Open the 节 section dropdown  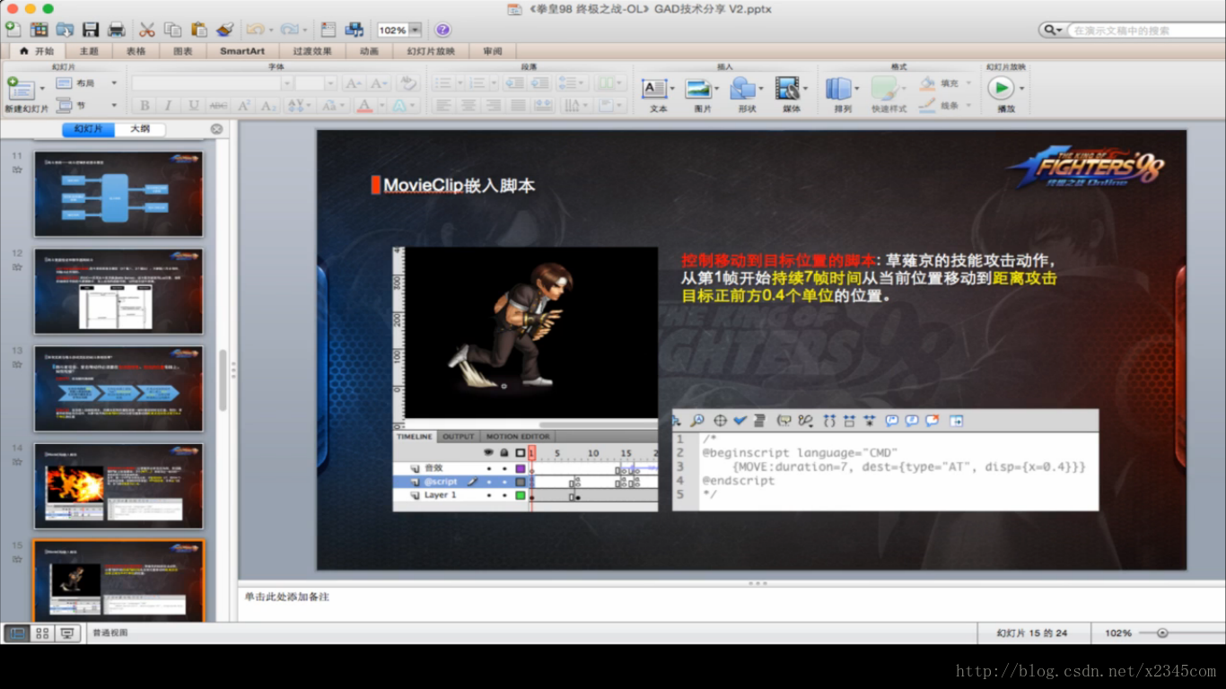[114, 106]
